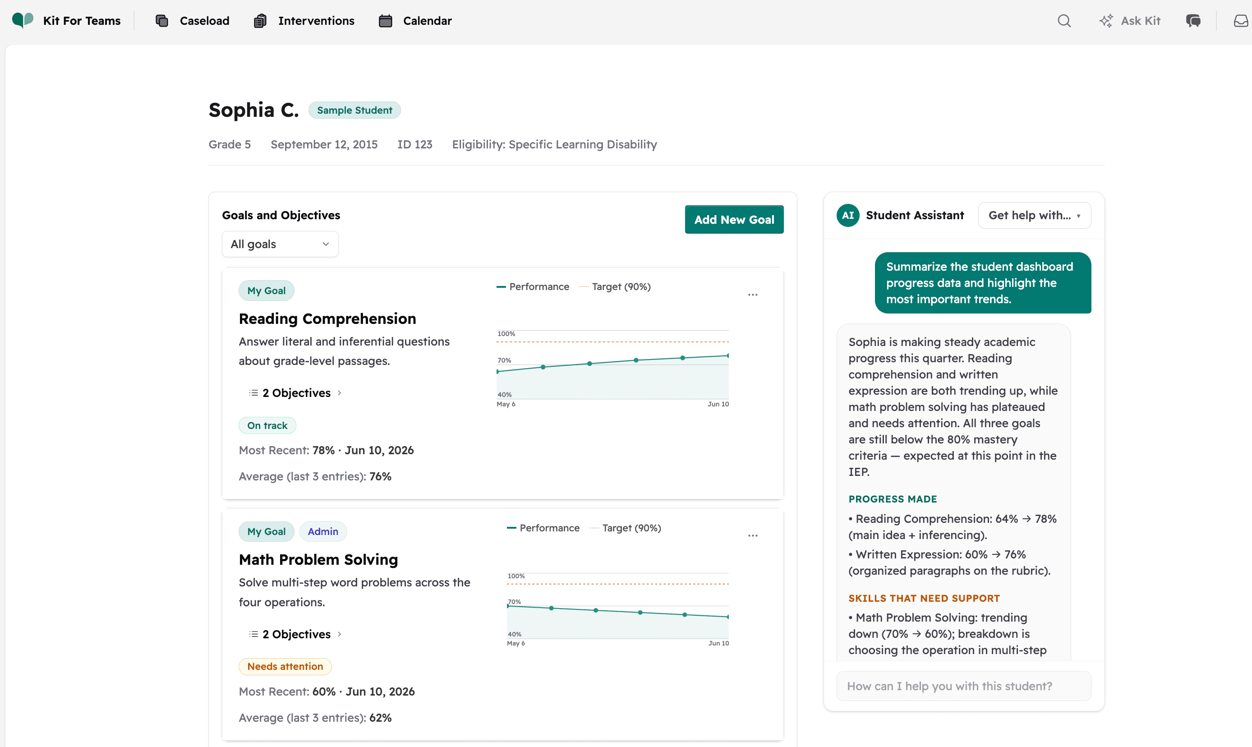Click the Student Assistant title
This screenshot has width=1252, height=747.
[x=915, y=216]
